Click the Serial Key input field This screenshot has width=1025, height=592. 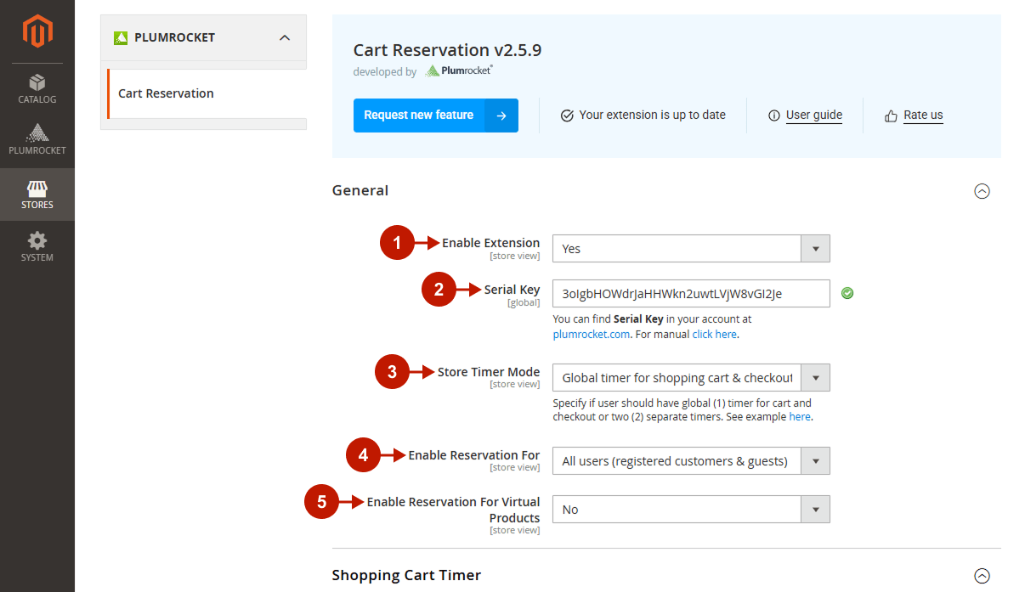(690, 294)
